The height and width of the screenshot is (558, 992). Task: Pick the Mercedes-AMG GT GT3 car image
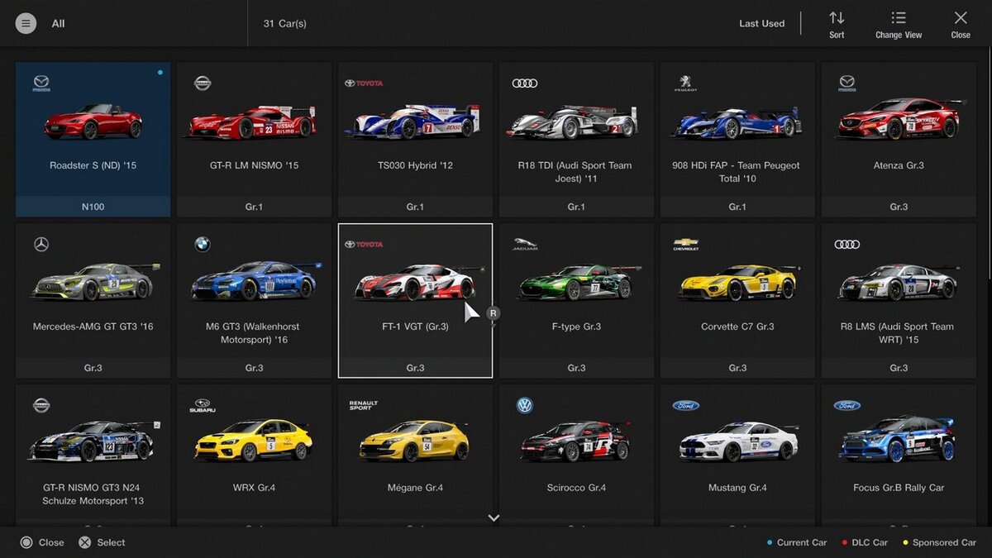pos(95,281)
